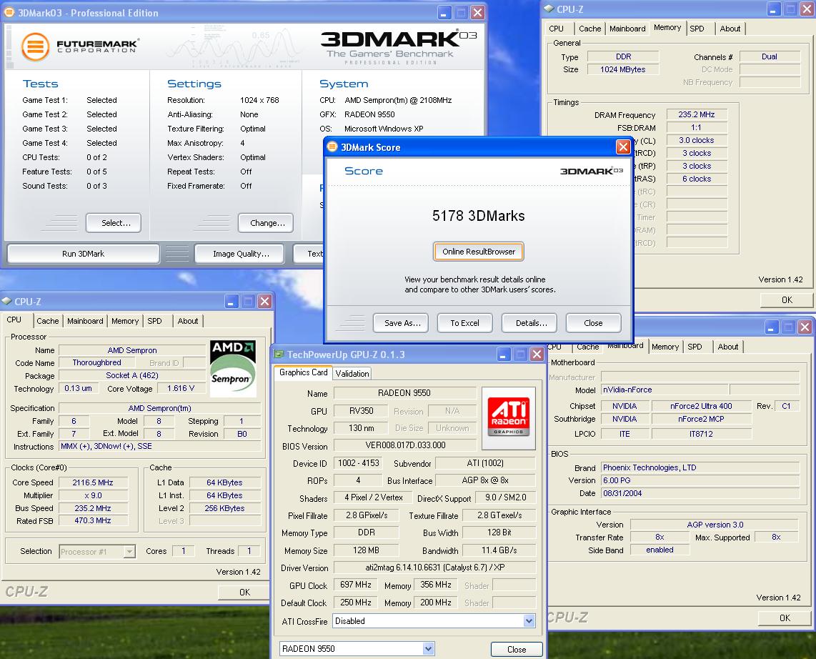Open About tab in bottom-right CPU-Z window
Viewport: 816px width, 659px height.
point(727,347)
